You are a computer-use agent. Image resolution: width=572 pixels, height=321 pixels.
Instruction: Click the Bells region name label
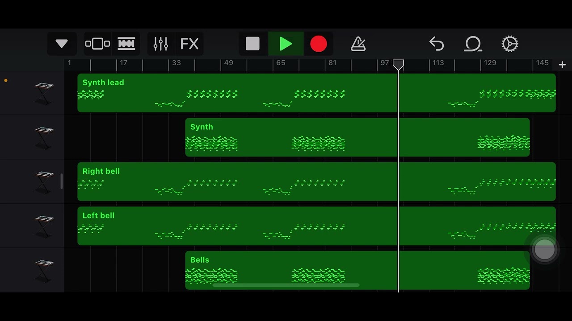[x=200, y=260]
